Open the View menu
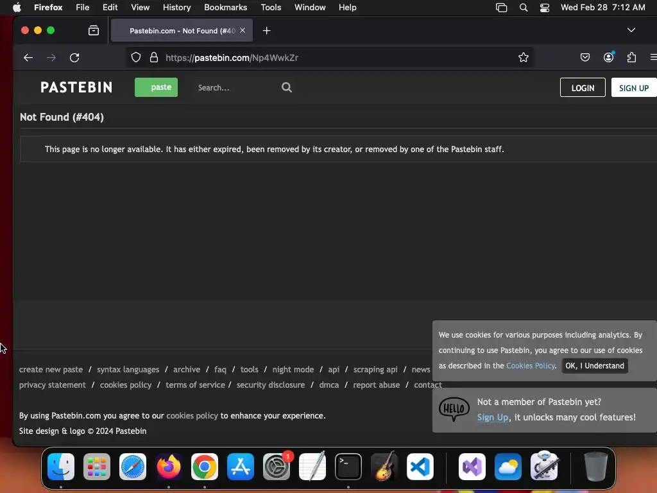 140,7
